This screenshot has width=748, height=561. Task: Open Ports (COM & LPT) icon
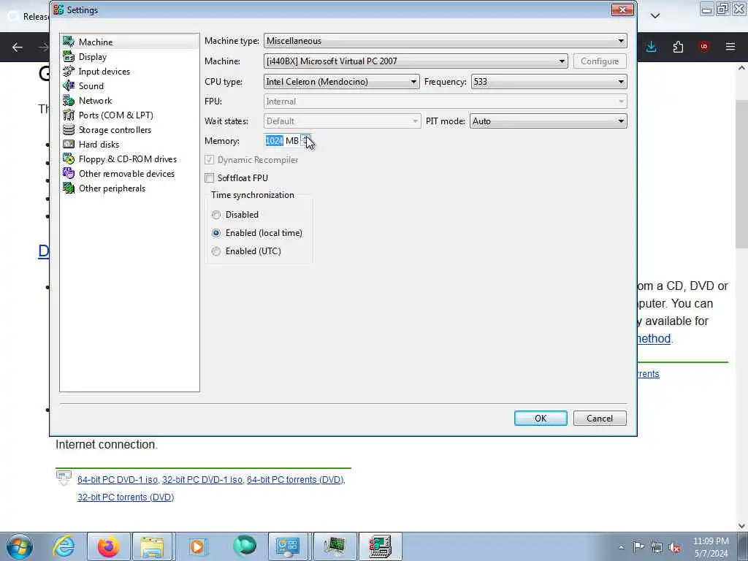(x=69, y=115)
